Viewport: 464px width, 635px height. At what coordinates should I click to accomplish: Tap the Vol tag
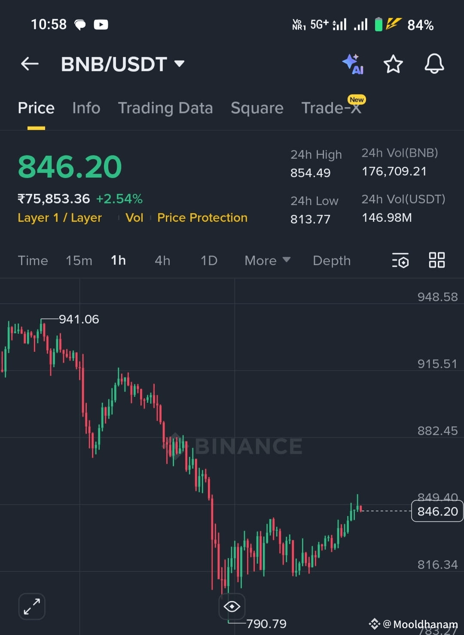click(134, 218)
